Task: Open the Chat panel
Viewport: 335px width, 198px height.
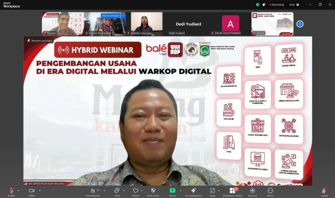Action: coord(117,190)
